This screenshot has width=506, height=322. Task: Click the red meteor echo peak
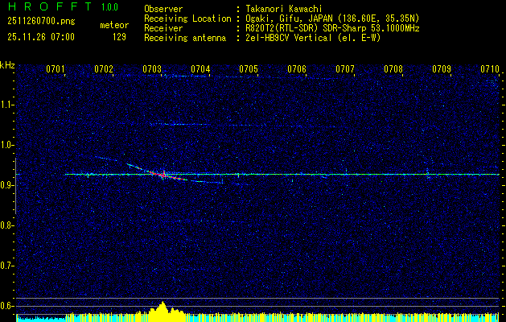pyautogui.click(x=162, y=175)
